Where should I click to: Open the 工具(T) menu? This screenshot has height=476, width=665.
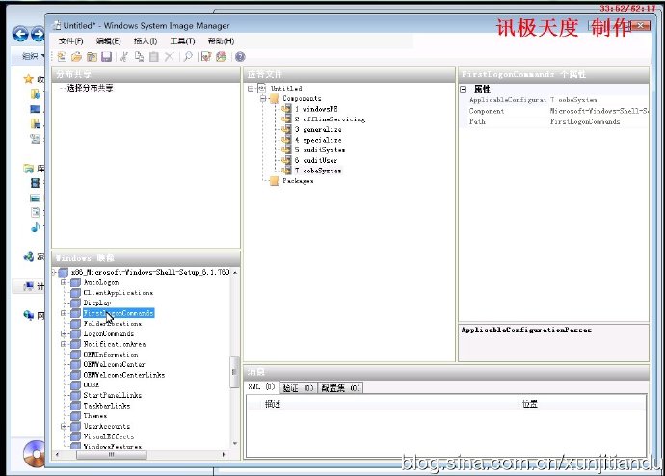pos(182,41)
